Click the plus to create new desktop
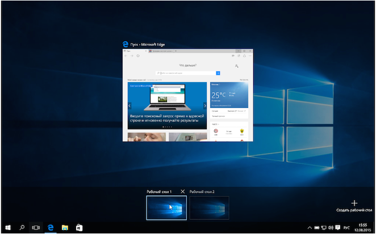This screenshot has width=376, height=234. 354,203
